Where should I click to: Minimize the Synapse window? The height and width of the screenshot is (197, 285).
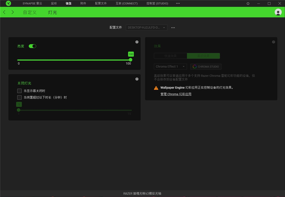point(259,3)
